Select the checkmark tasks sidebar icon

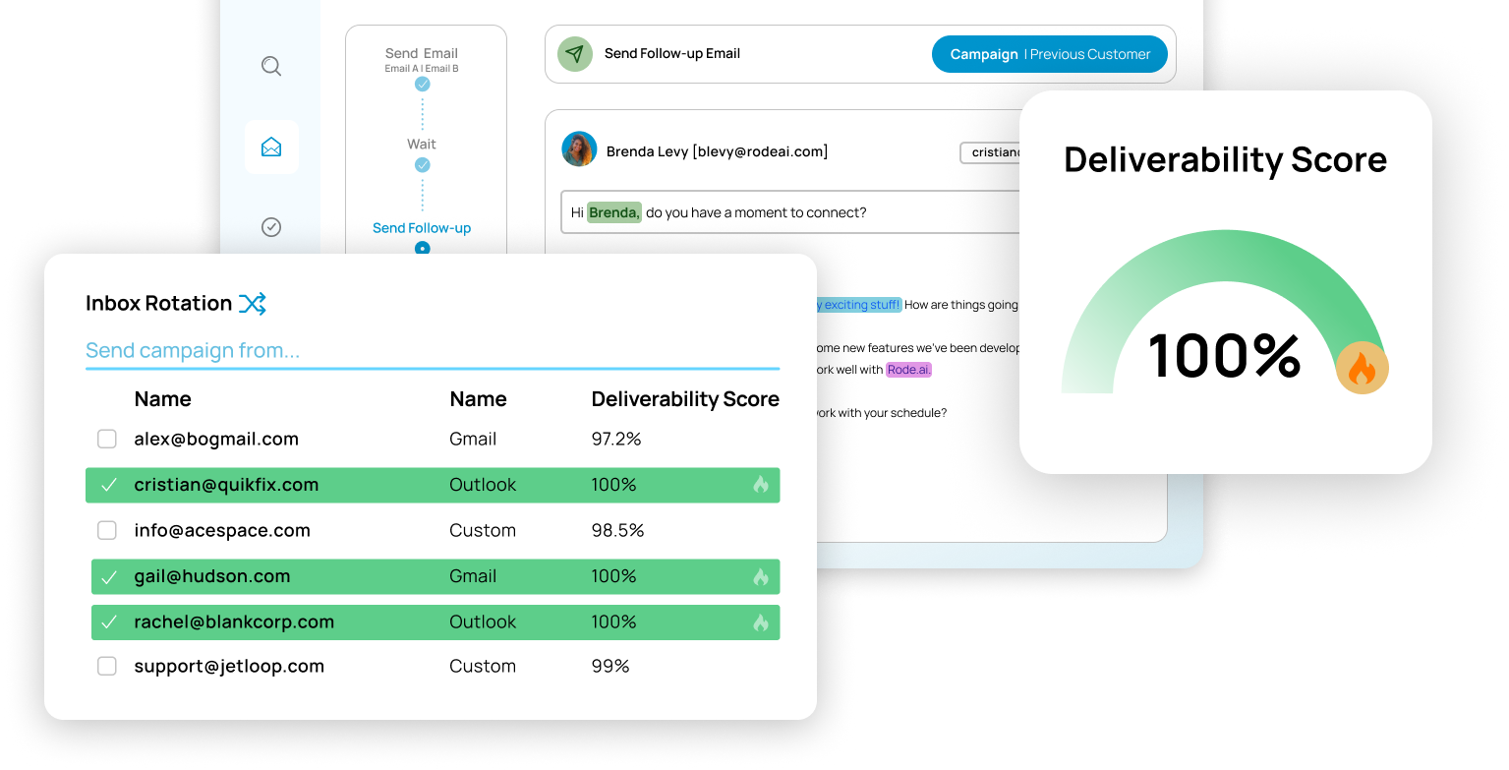click(271, 227)
